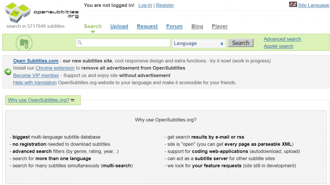Click "You are not logged in!" text

[109, 5]
